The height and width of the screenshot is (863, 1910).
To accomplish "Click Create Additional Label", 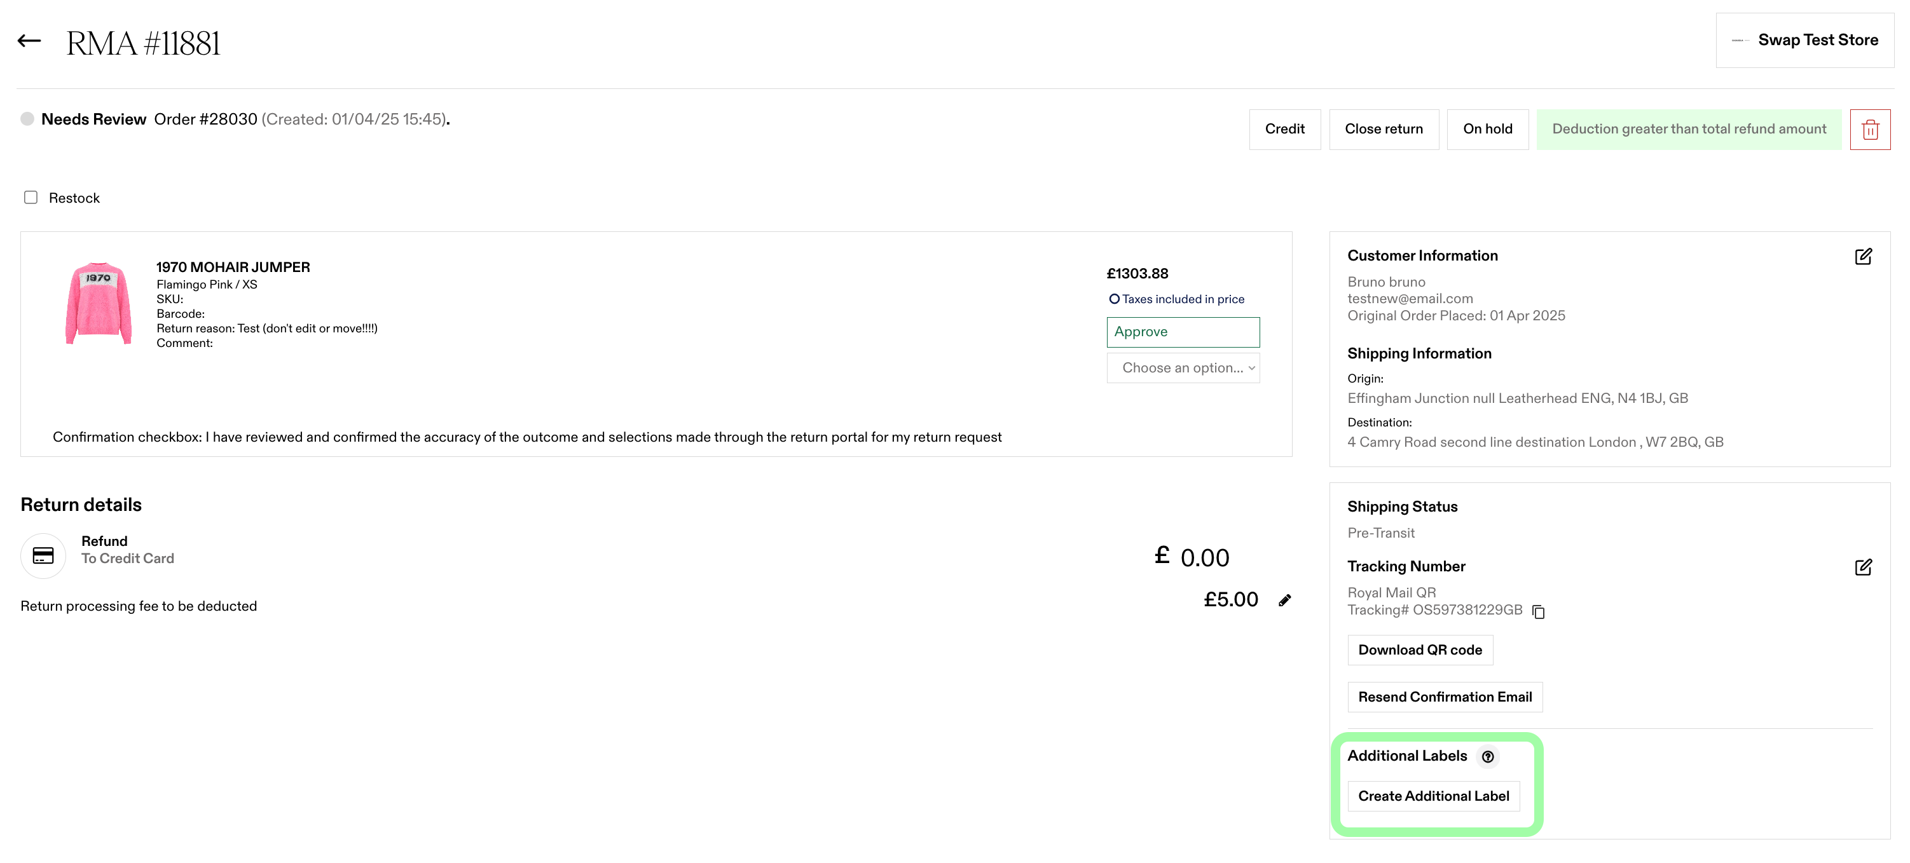I will pyautogui.click(x=1432, y=796).
